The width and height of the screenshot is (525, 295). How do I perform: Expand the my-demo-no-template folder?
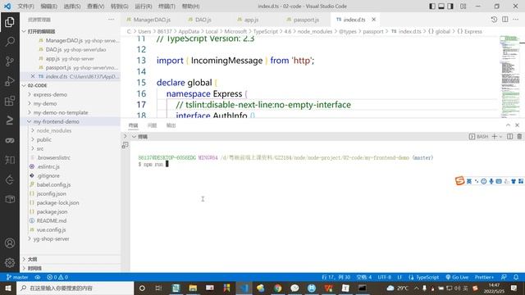pyautogui.click(x=61, y=113)
